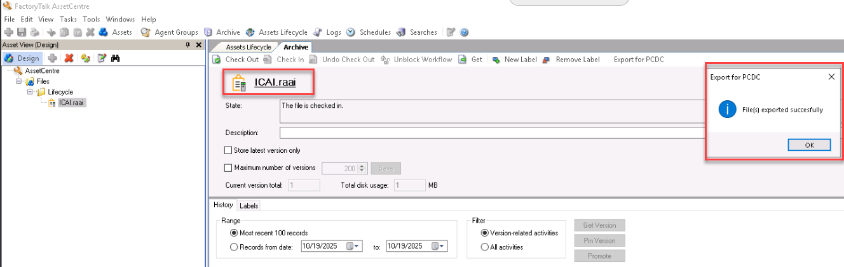The height and width of the screenshot is (267, 844).
Task: Open Agent Groups from main toolbar
Action: point(169,32)
